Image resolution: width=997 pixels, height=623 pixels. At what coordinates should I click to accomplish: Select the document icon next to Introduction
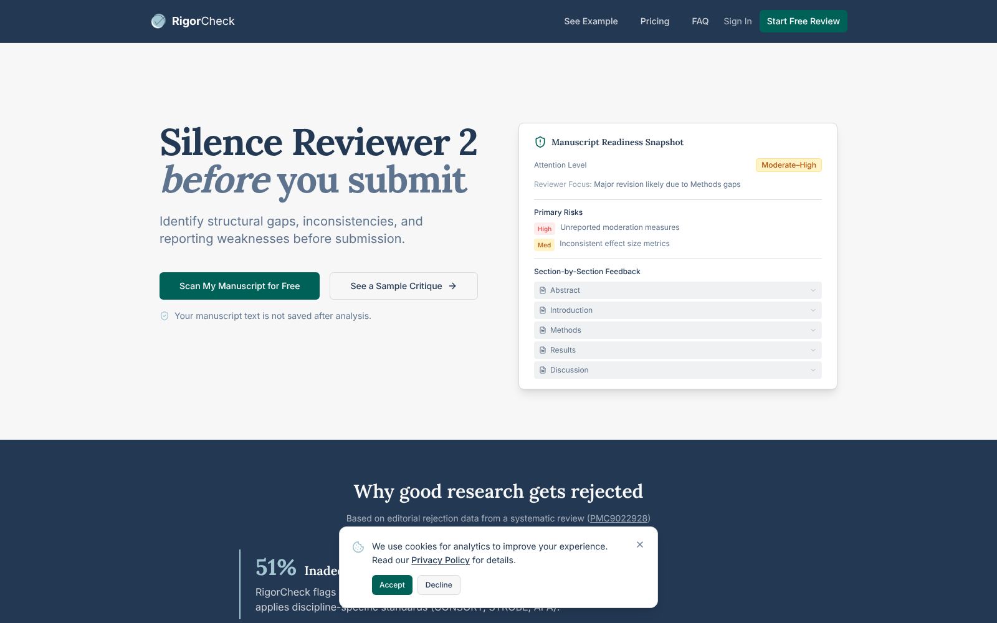point(541,310)
